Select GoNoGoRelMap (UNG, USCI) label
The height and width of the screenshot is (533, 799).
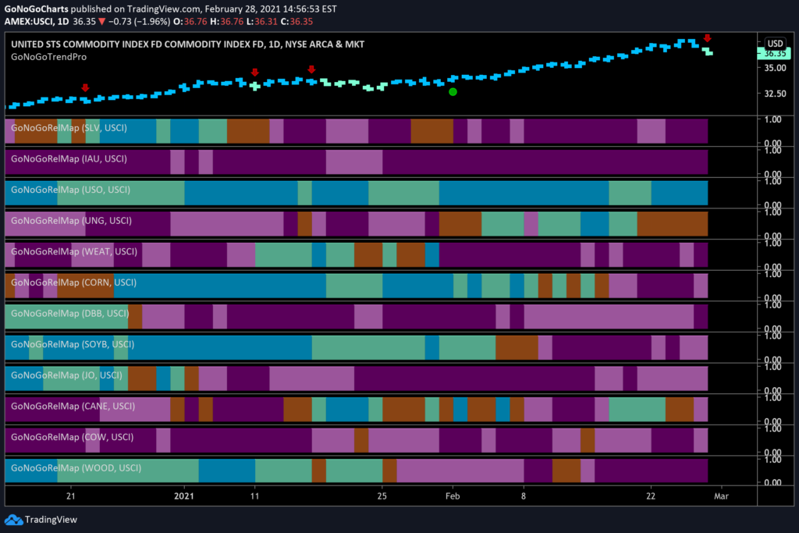[x=71, y=221]
